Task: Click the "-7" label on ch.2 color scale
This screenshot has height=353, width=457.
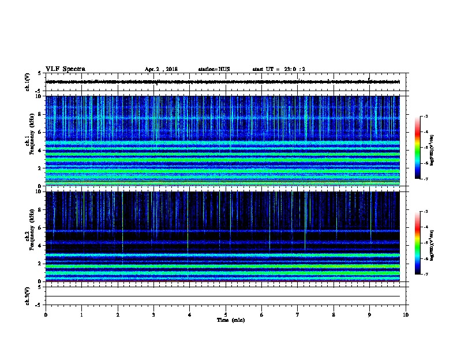Action: tap(425, 274)
